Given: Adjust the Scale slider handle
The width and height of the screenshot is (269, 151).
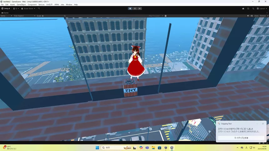Looking at the screenshot, I should point(43,16).
